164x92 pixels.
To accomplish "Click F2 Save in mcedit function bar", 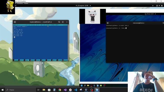I will (21, 60).
